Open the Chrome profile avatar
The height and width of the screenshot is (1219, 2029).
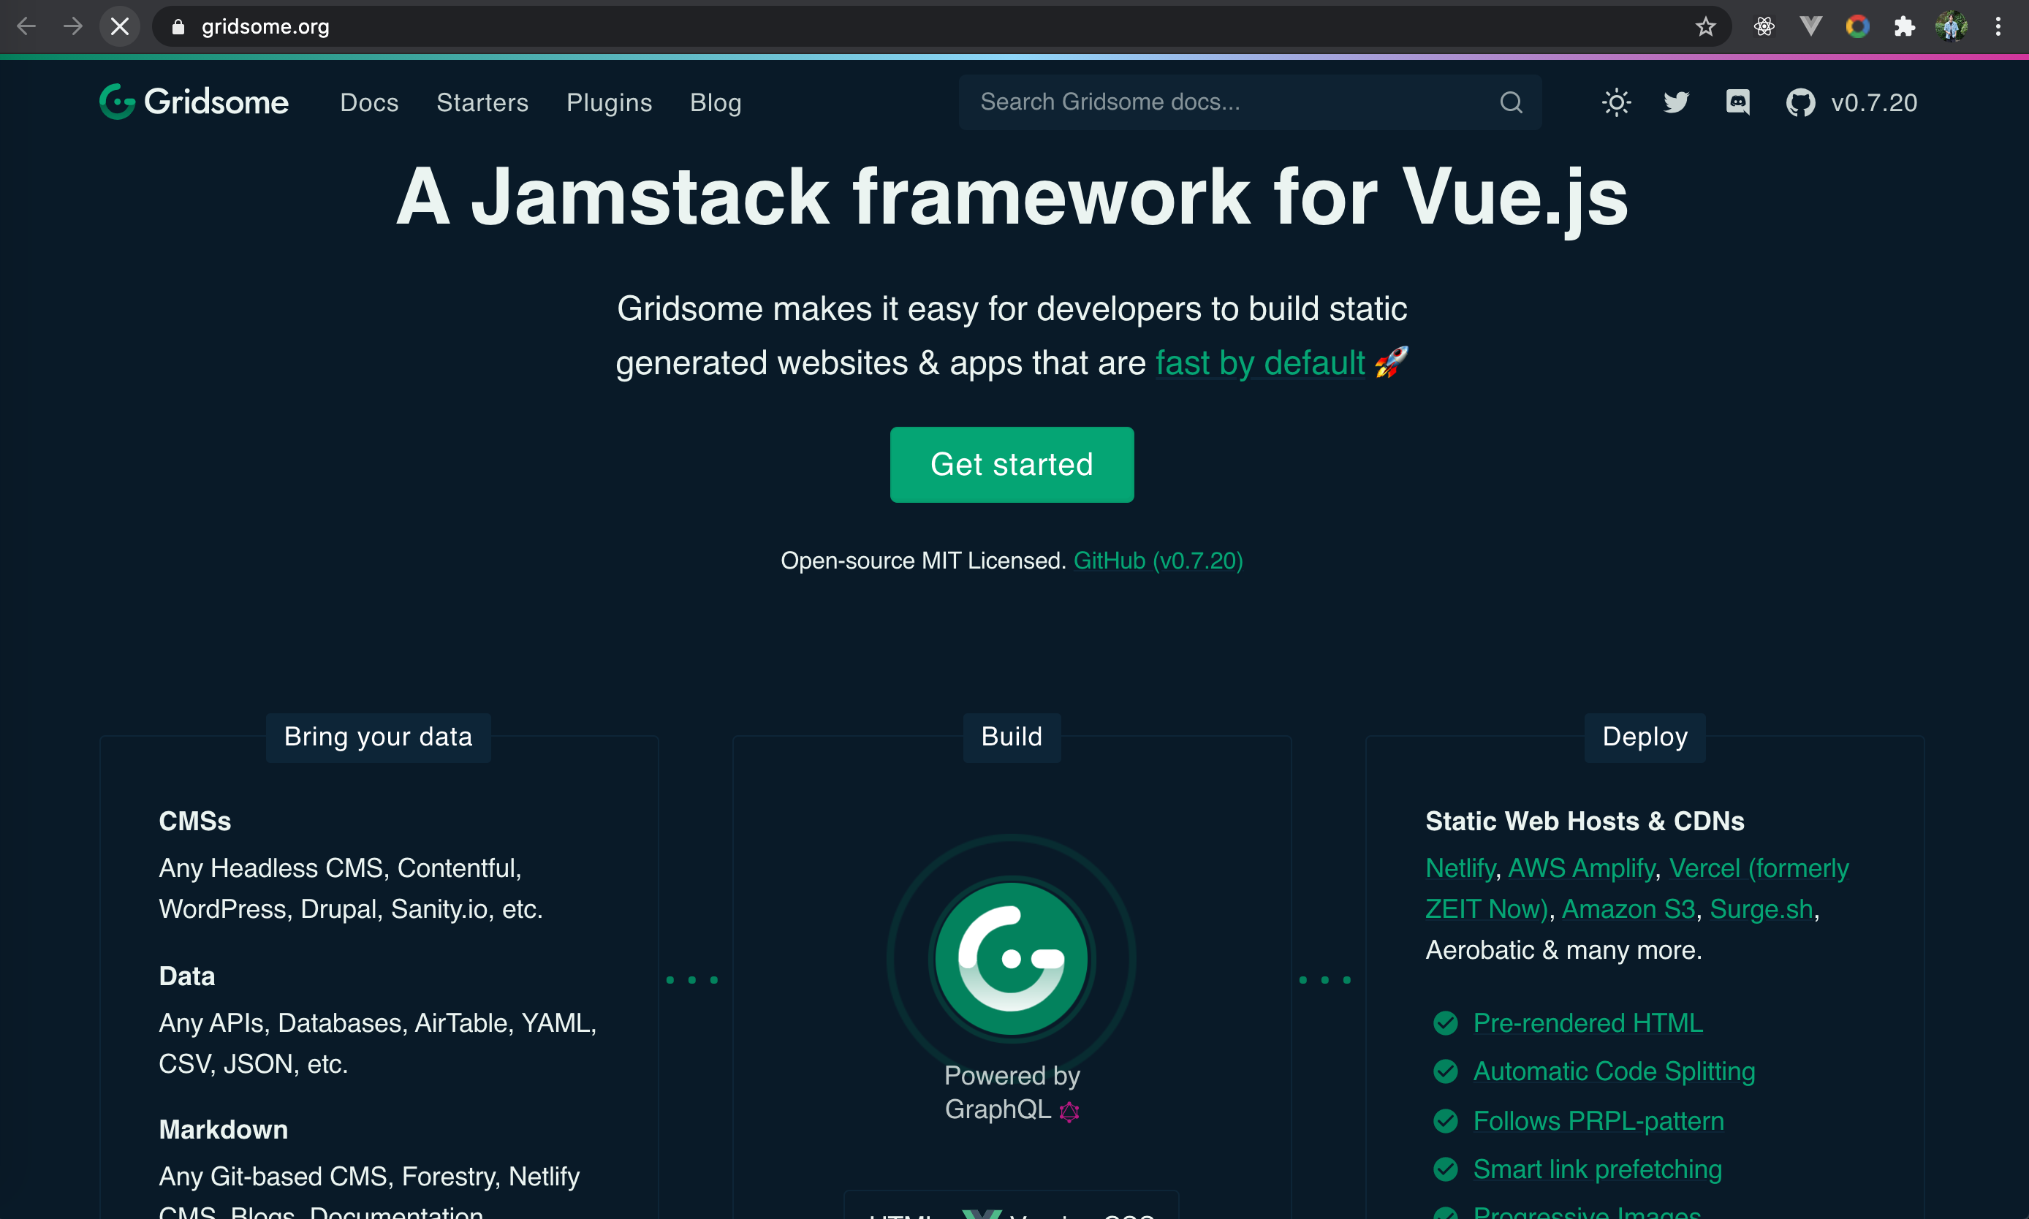(x=1951, y=27)
